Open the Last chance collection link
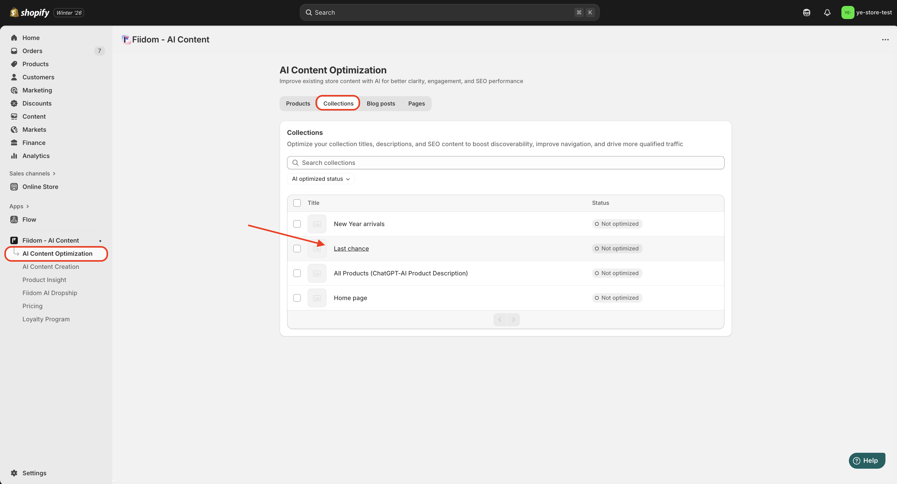This screenshot has width=897, height=484. click(x=351, y=249)
